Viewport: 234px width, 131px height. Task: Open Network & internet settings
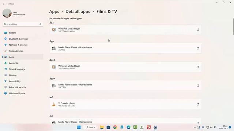coord(23,45)
